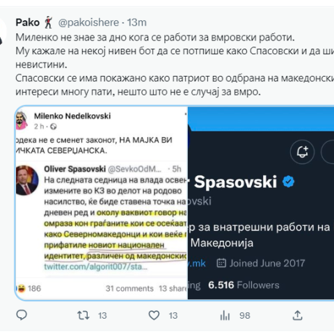Click the 31 comments text

[129, 289]
